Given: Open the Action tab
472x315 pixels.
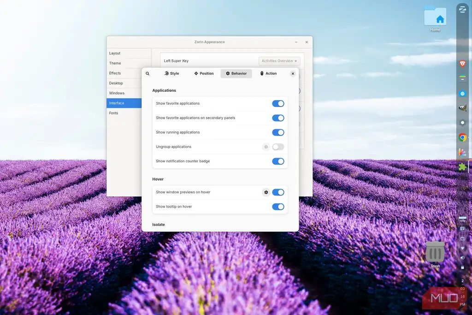Looking at the screenshot, I should pyautogui.click(x=268, y=73).
